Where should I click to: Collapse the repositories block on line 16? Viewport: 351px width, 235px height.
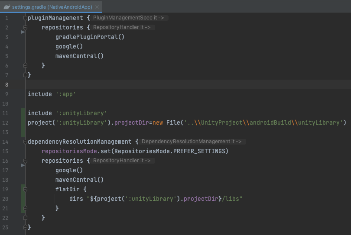click(x=25, y=161)
